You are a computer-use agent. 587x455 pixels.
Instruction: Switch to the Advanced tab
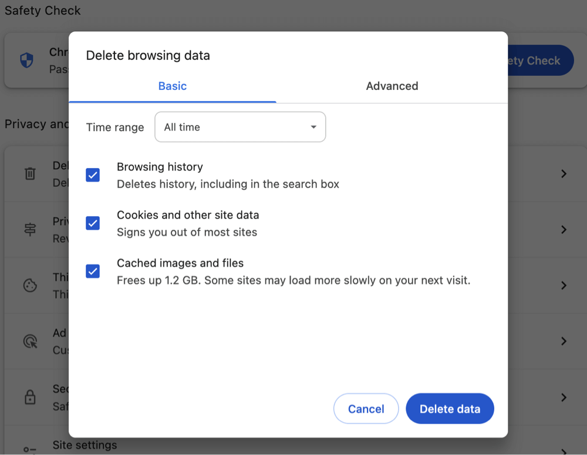[392, 86]
